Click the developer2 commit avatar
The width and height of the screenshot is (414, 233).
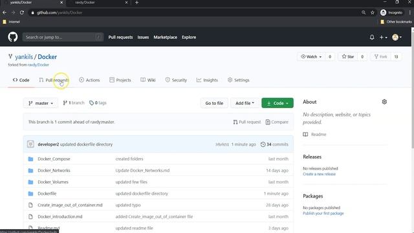coord(30,144)
